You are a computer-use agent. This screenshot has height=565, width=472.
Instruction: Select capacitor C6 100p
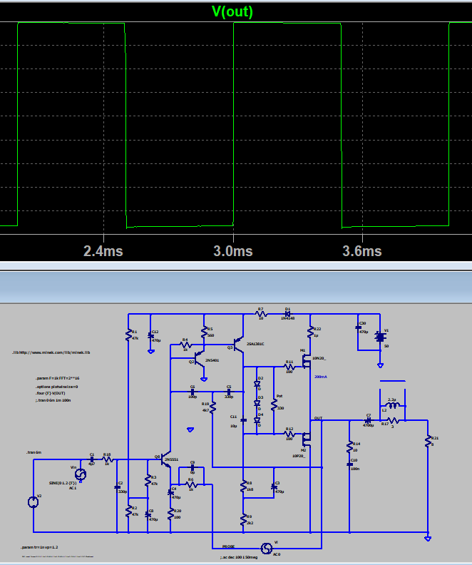193,392
